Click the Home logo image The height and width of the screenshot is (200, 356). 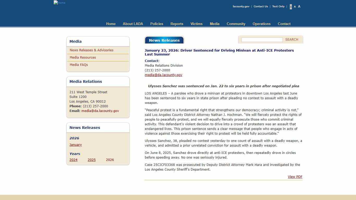[59, 3]
